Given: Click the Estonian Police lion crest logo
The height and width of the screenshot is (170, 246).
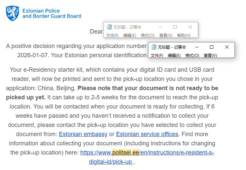Looking at the screenshot, I should pos(12,13).
